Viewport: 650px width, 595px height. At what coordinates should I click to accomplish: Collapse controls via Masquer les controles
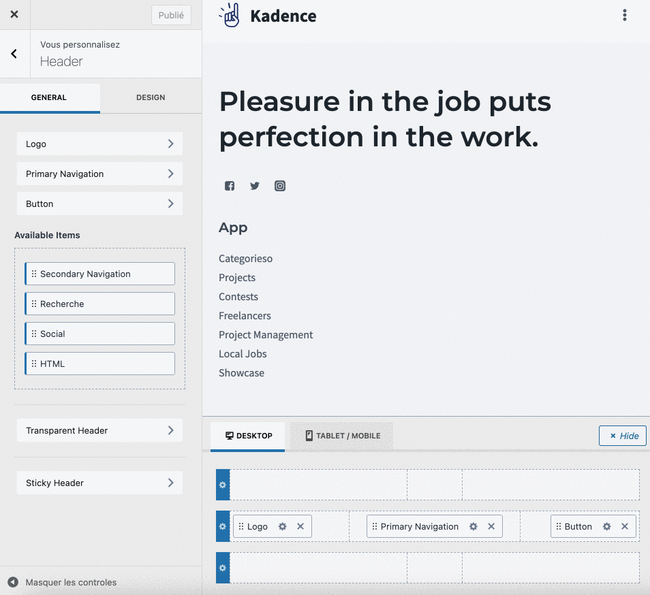(x=71, y=582)
